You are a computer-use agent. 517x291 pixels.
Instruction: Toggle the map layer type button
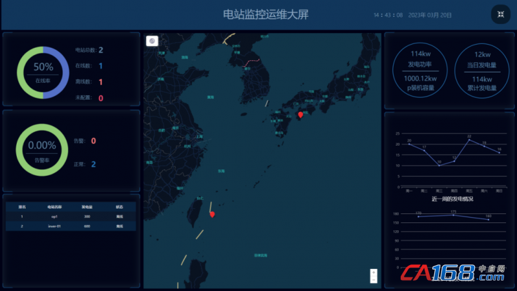tap(153, 41)
